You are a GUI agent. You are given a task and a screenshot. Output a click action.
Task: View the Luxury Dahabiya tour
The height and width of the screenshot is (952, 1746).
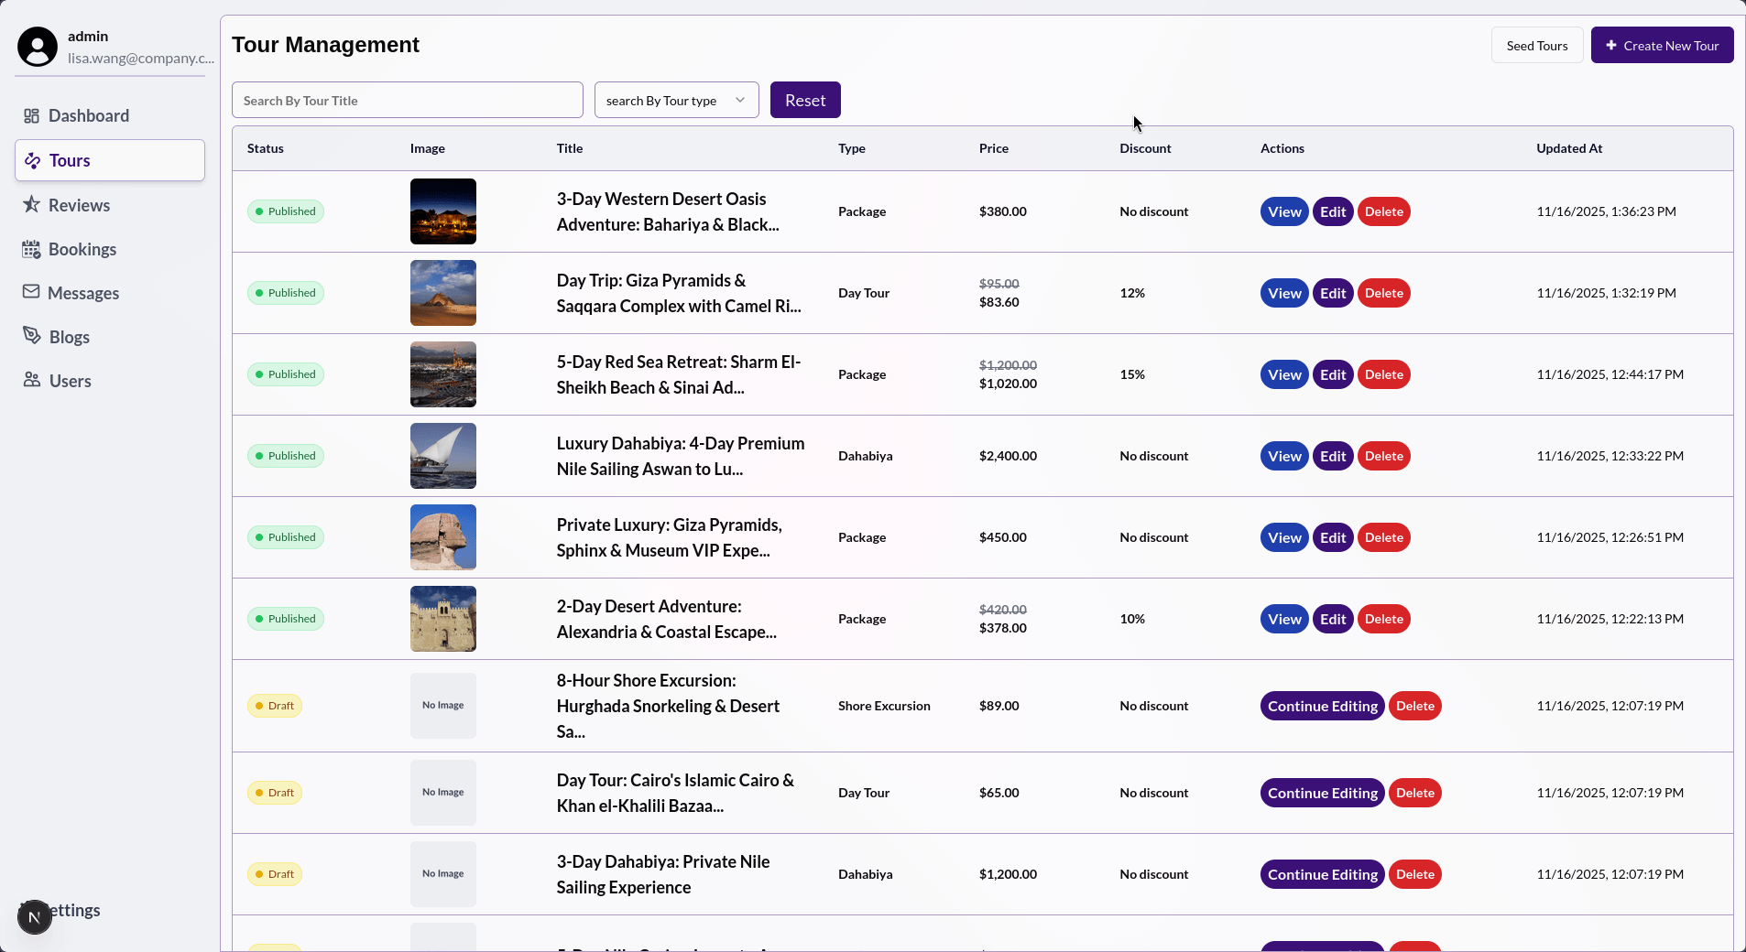pyautogui.click(x=1283, y=456)
